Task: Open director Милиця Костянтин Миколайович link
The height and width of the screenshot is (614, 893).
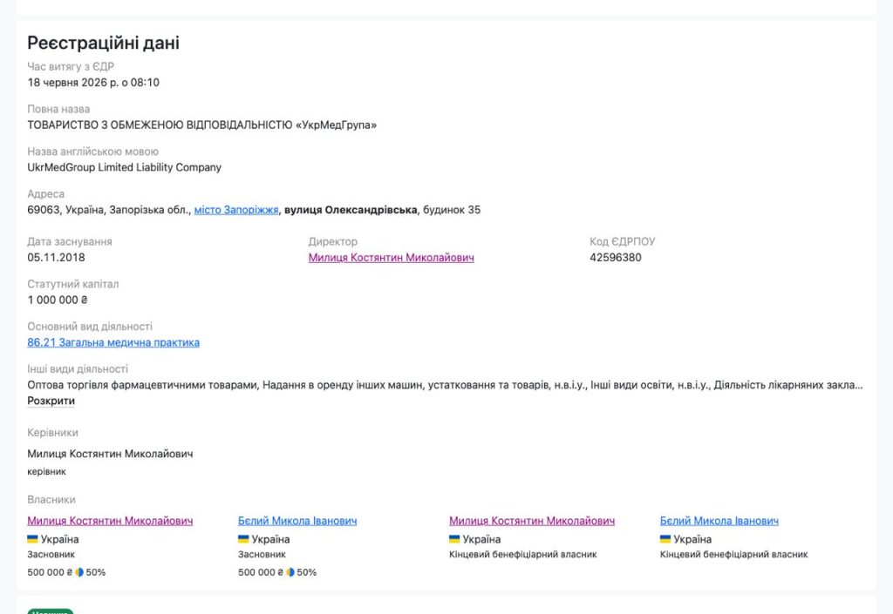Action: tap(392, 258)
